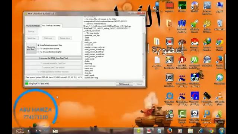The image size is (238, 134).
Task: Open the black flash drive desktop shortcut
Action: tap(207, 99)
